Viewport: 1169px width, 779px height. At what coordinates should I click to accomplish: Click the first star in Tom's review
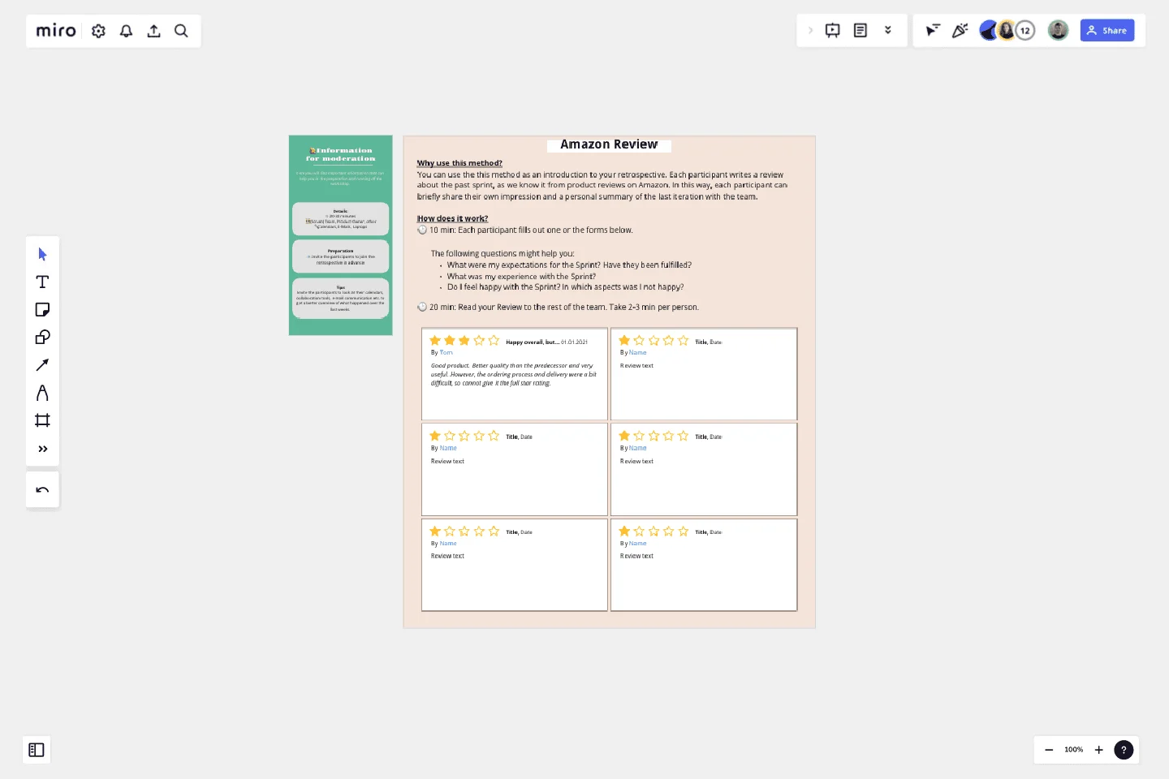tap(435, 341)
